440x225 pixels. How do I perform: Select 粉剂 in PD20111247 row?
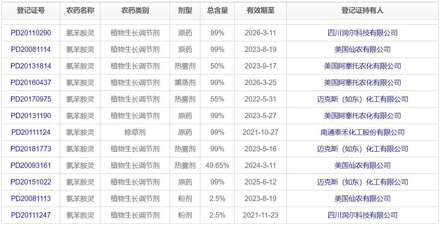(x=185, y=215)
